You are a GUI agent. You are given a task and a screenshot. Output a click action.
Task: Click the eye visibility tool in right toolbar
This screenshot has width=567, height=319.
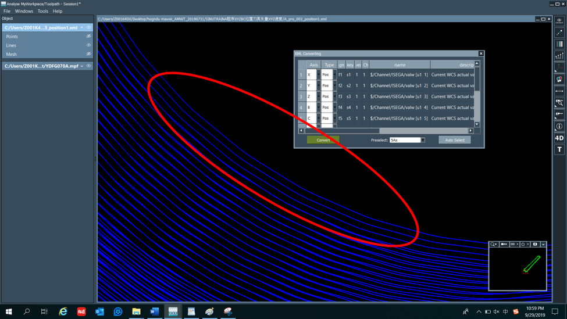(x=559, y=20)
